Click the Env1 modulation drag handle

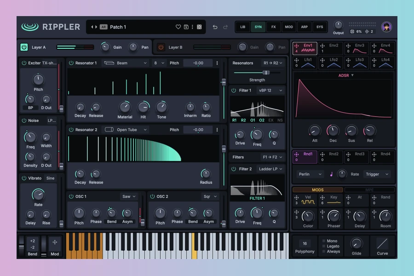pyautogui.click(x=297, y=46)
